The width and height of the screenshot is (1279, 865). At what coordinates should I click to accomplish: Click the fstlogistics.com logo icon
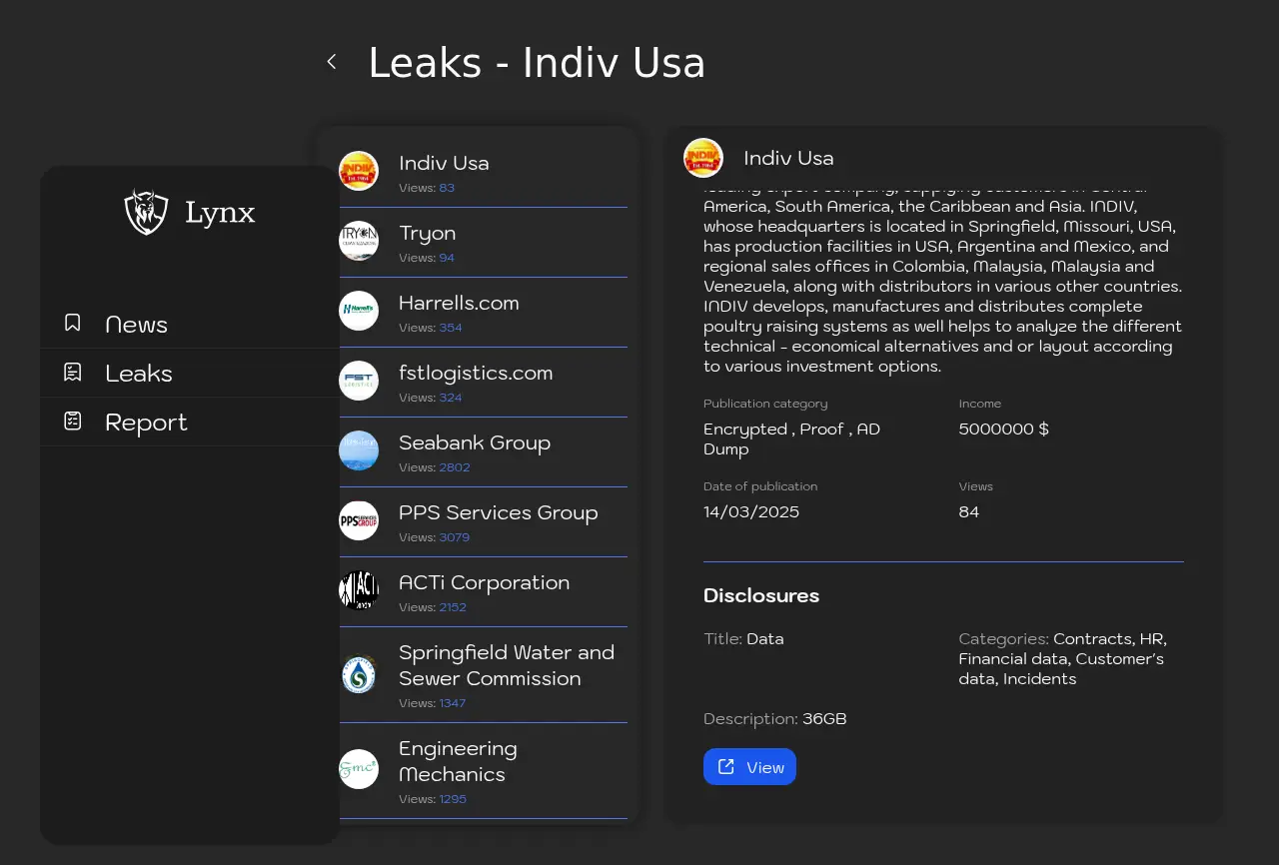(359, 381)
